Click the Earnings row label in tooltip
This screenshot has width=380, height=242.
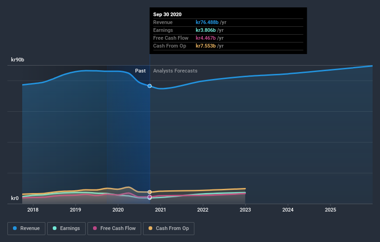click(x=163, y=30)
